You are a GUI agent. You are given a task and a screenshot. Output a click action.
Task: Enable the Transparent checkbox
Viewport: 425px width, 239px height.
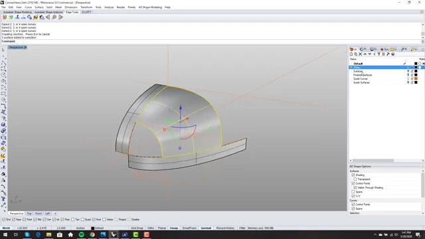point(355,179)
